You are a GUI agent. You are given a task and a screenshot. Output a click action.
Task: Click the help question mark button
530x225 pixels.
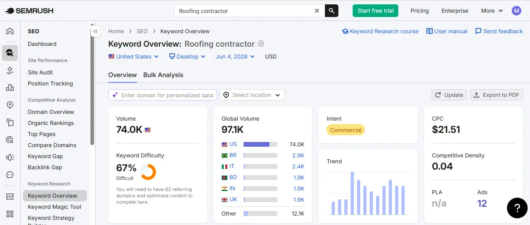[517, 208]
